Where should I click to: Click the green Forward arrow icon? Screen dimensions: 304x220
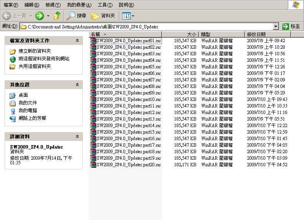click(x=40, y=16)
